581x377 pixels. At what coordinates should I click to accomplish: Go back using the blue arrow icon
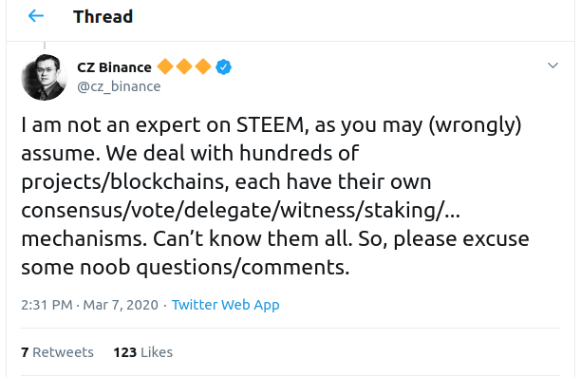pyautogui.click(x=36, y=16)
